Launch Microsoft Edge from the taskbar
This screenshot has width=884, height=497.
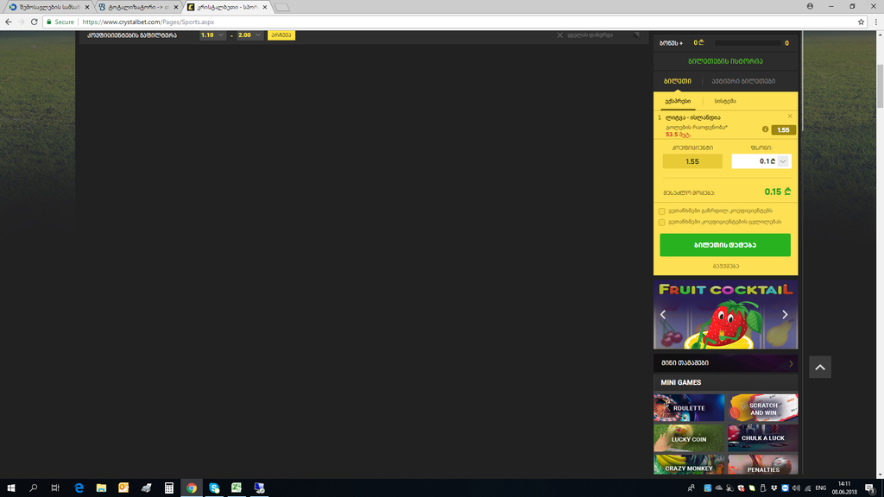(79, 488)
